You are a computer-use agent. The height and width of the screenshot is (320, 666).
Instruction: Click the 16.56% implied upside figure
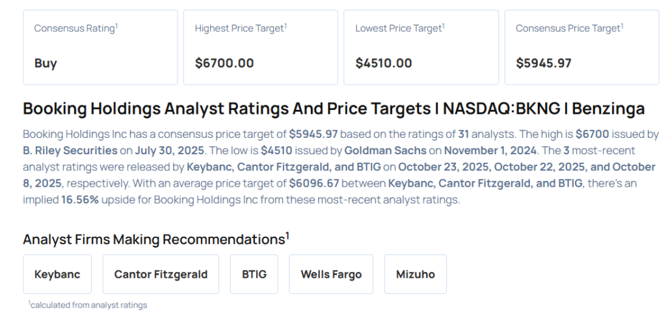pyautogui.click(x=80, y=200)
